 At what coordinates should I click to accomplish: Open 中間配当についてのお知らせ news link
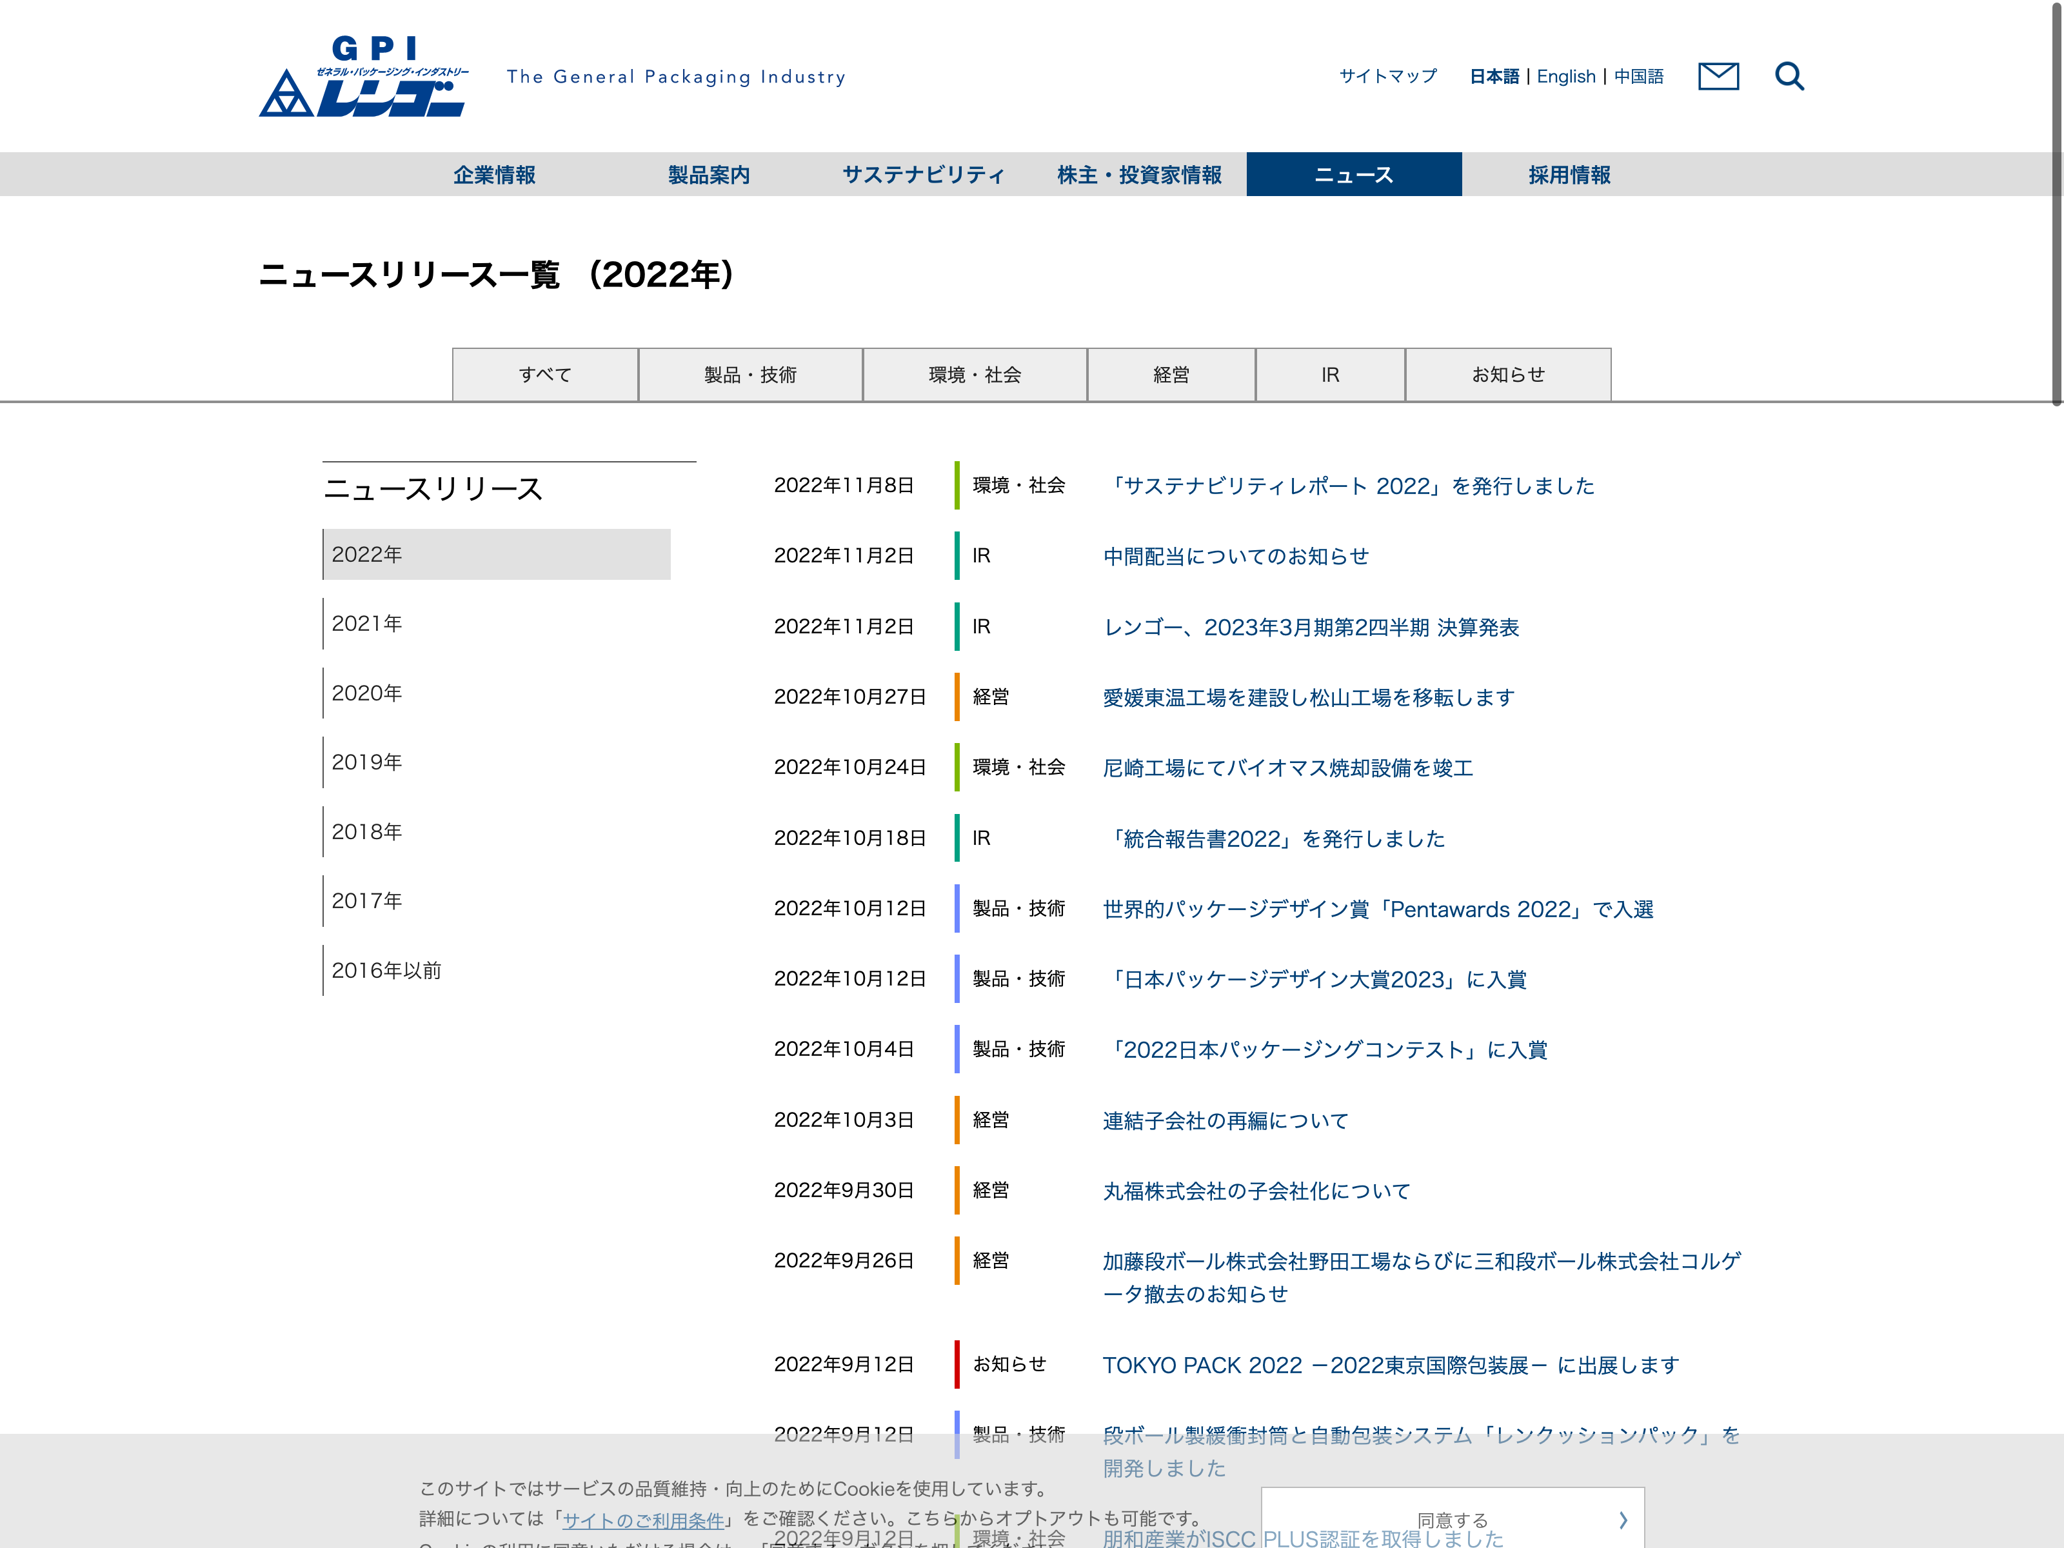point(1235,557)
